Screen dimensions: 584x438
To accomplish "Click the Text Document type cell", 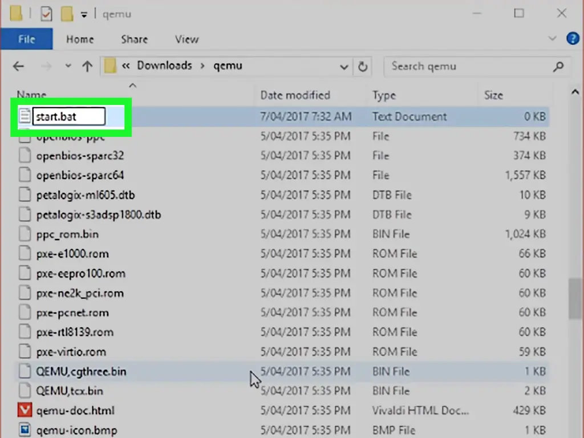I will click(x=409, y=116).
